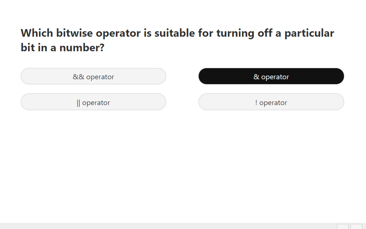The height and width of the screenshot is (229, 366).
Task: Pick the currently selected black answer button
Action: 271,76
